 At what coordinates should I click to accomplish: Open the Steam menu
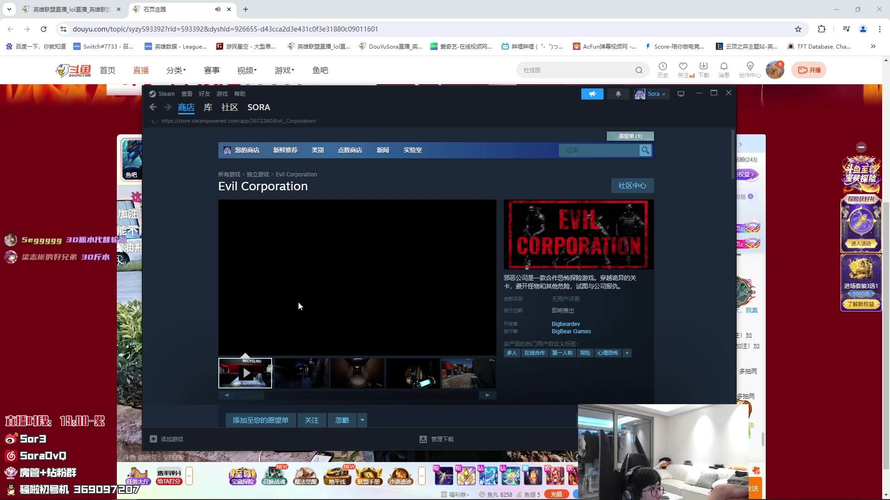(162, 94)
